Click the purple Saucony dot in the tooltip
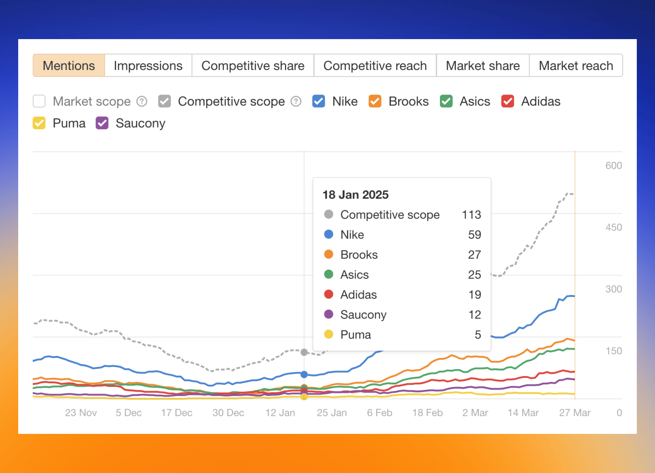The image size is (655, 473). click(x=328, y=315)
